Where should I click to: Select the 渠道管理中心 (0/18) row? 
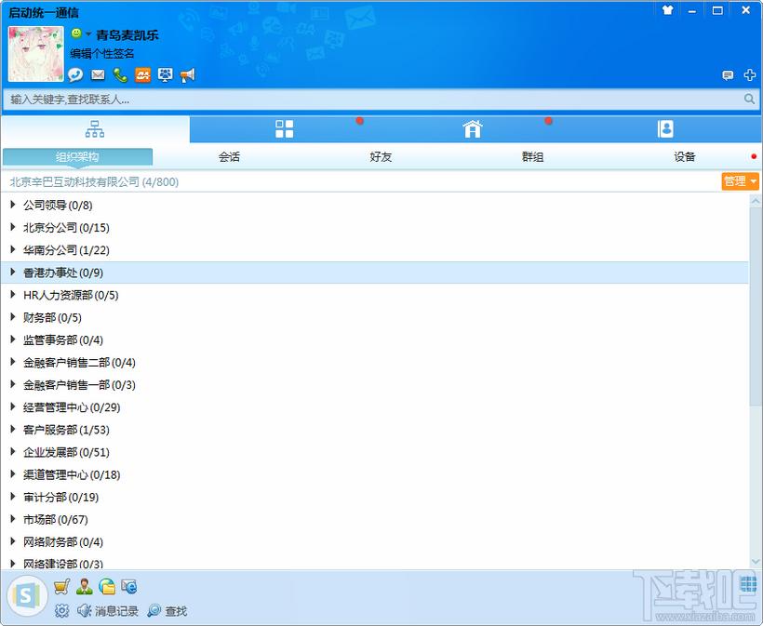[x=374, y=474]
